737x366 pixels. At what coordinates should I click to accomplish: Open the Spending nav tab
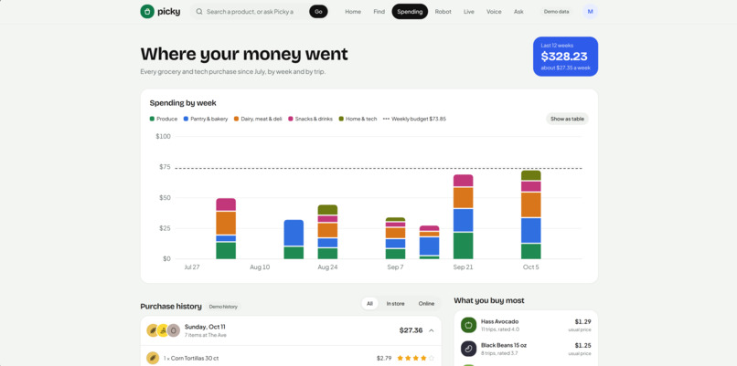[x=410, y=11]
